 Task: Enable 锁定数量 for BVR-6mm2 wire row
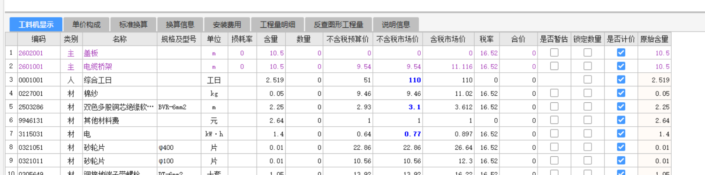(588, 107)
